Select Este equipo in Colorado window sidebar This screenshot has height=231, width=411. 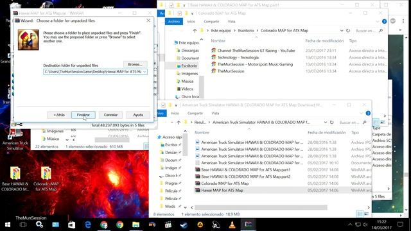(x=187, y=43)
